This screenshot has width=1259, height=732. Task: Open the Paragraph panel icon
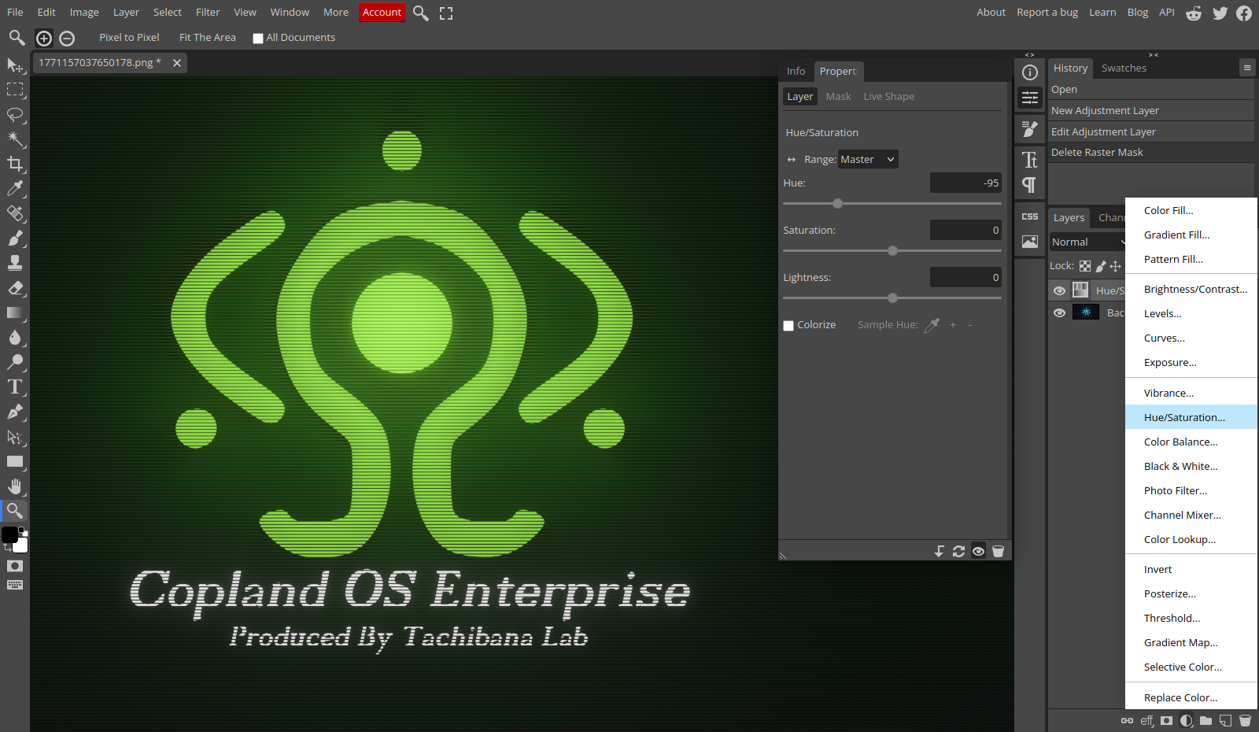[1030, 185]
